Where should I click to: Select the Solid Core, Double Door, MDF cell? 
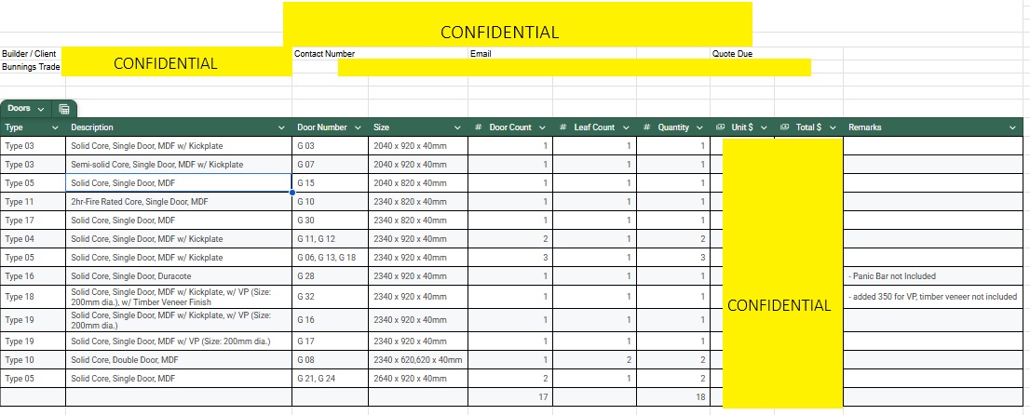point(179,360)
